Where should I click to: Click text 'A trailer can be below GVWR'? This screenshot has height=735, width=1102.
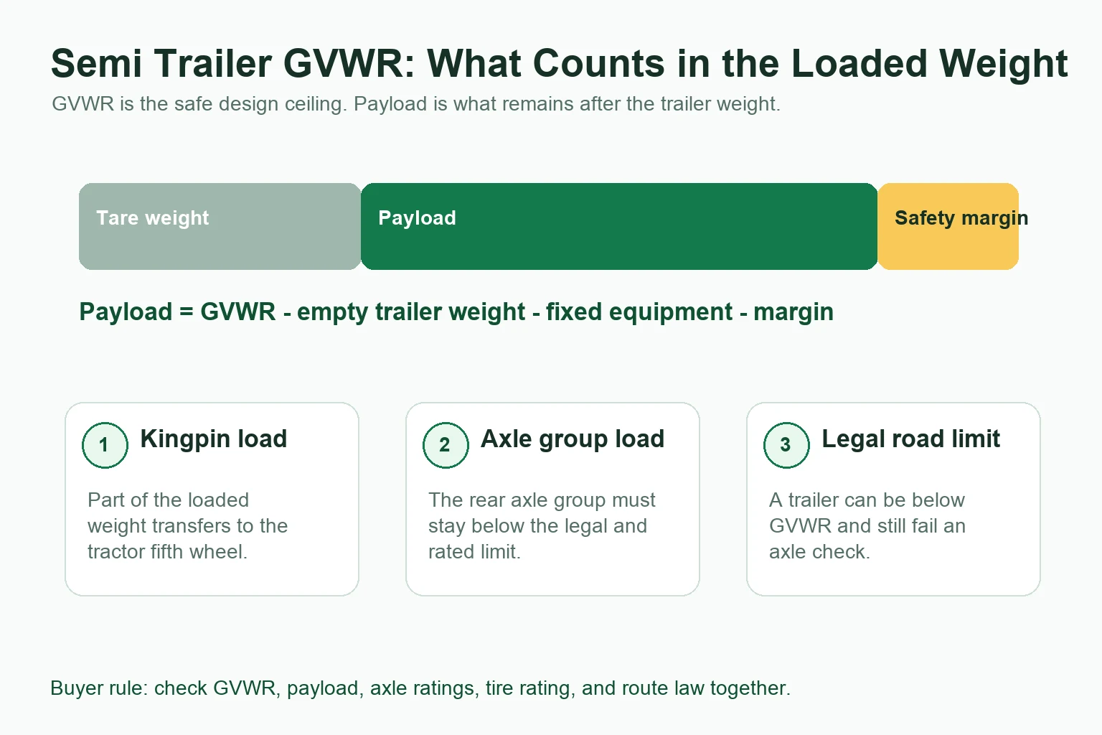[867, 525]
